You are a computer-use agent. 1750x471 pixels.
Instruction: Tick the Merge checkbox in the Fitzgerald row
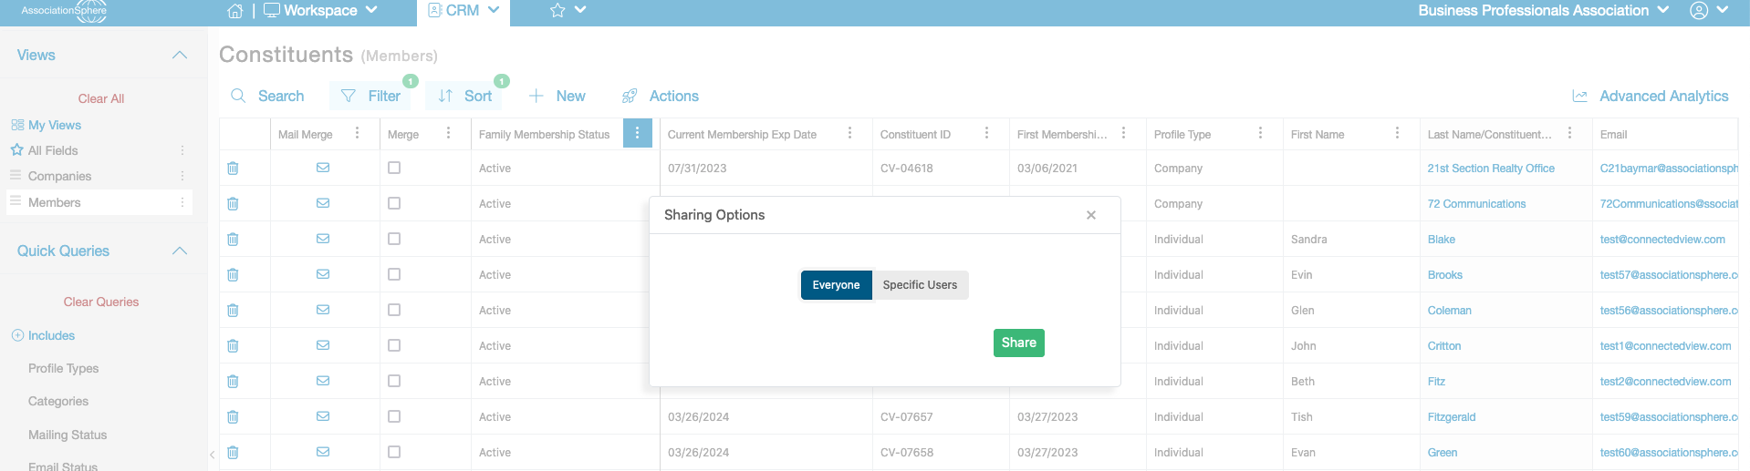click(394, 416)
